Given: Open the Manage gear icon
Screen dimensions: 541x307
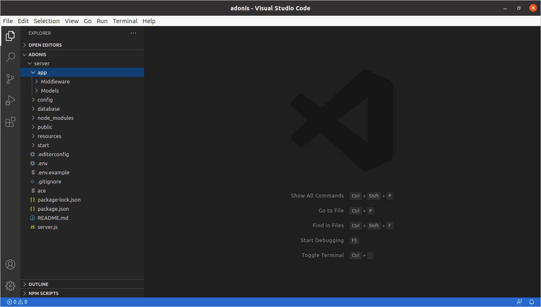Looking at the screenshot, I should [10, 286].
